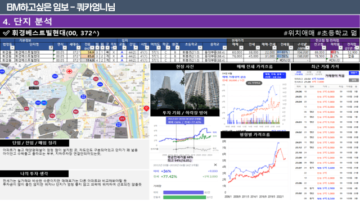Select the 69,000 전고점 cell
This screenshot has width=360, height=202.
pos(318,52)
